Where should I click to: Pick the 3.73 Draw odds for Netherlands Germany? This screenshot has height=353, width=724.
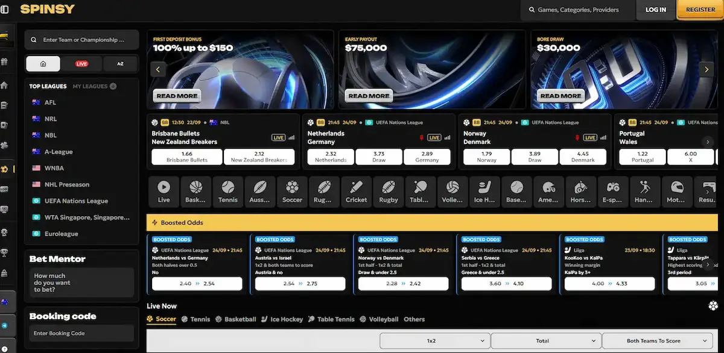tap(379, 157)
